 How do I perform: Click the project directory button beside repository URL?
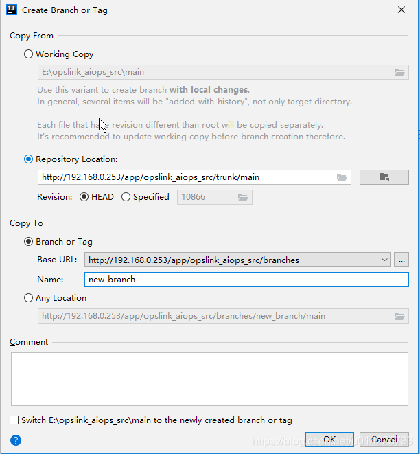pyautogui.click(x=384, y=177)
